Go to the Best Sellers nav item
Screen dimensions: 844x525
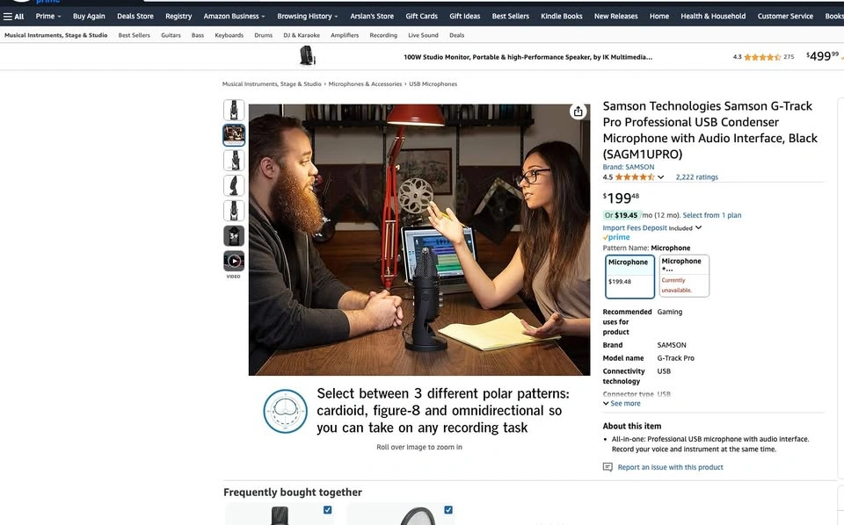click(x=510, y=16)
